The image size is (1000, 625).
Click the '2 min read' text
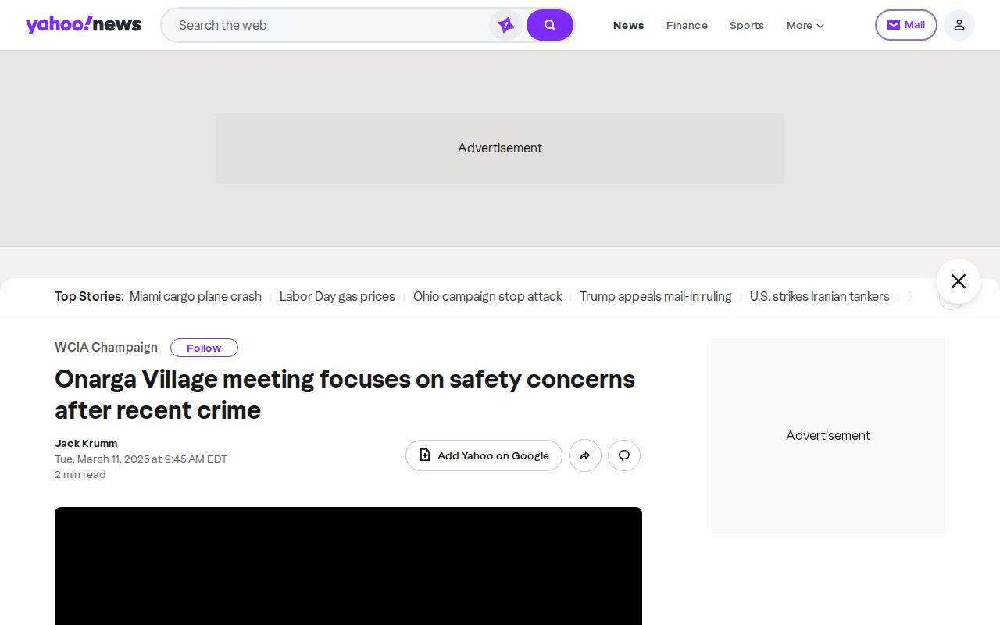point(80,474)
